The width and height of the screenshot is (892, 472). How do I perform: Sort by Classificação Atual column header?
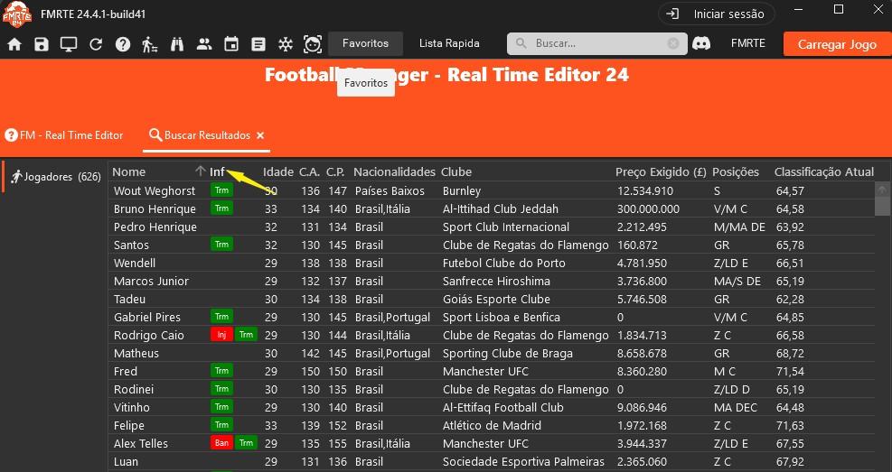pyautogui.click(x=823, y=171)
